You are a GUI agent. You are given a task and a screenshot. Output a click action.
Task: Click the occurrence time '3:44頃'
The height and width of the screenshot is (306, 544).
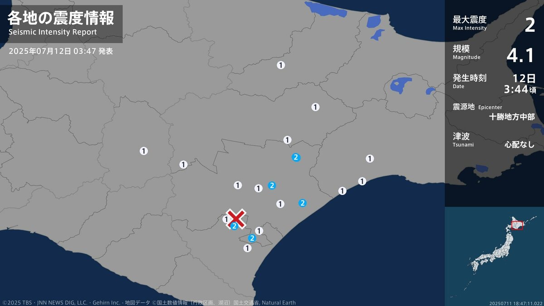click(520, 89)
